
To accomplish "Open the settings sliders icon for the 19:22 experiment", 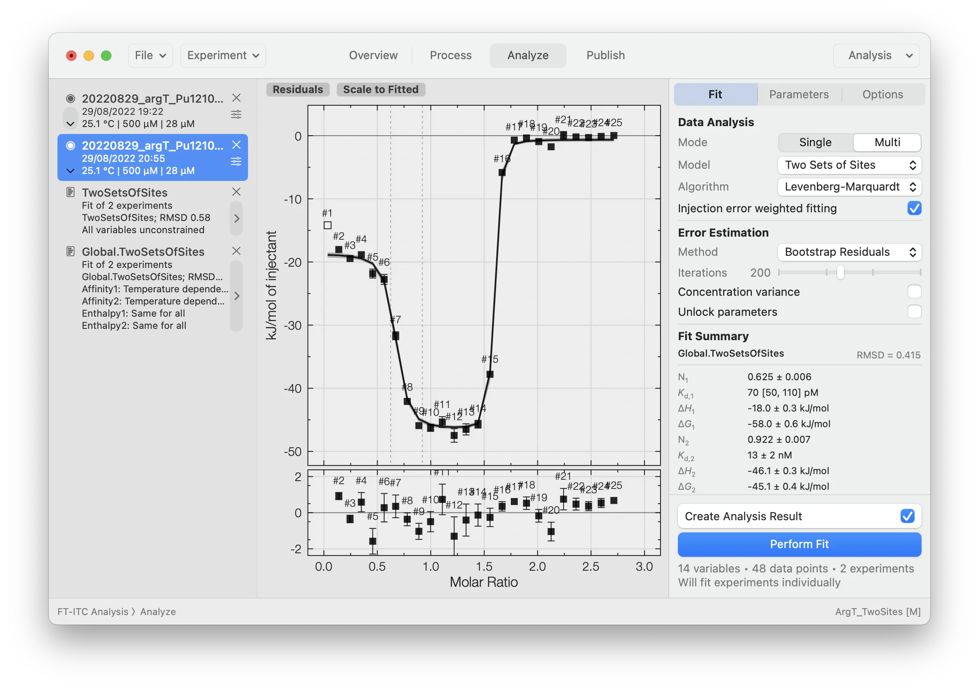I will tap(236, 115).
